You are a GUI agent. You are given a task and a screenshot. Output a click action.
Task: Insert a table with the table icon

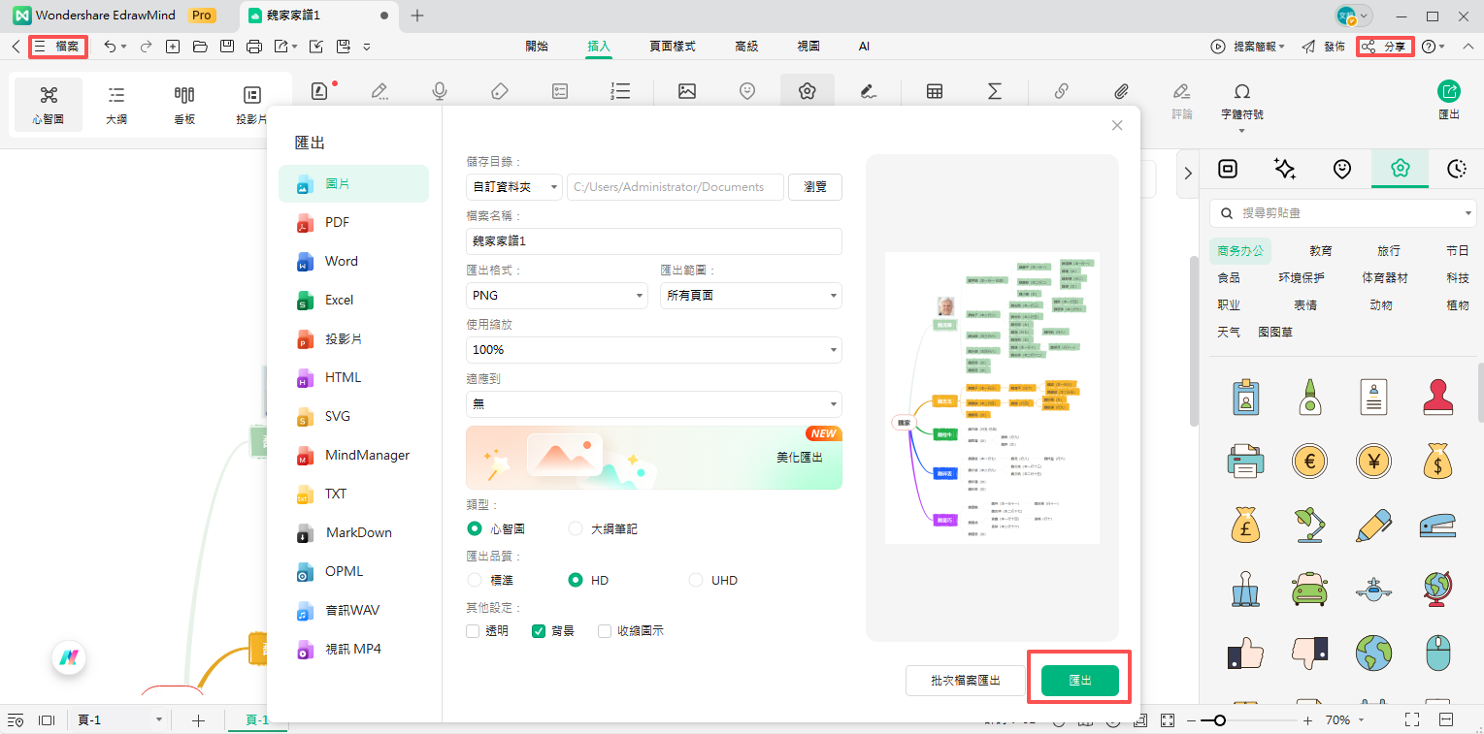tap(934, 90)
